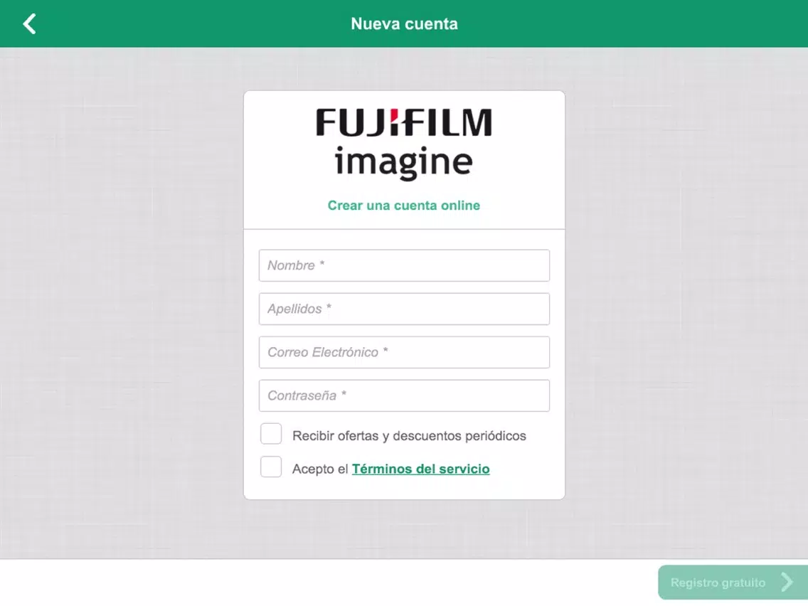This screenshot has height=606, width=808.
Task: Open the Términos del servicio link
Action: click(420, 469)
